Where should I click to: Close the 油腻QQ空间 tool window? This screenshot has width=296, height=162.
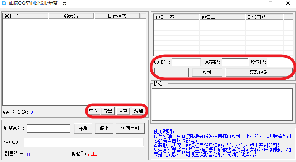pyautogui.click(x=288, y=3)
